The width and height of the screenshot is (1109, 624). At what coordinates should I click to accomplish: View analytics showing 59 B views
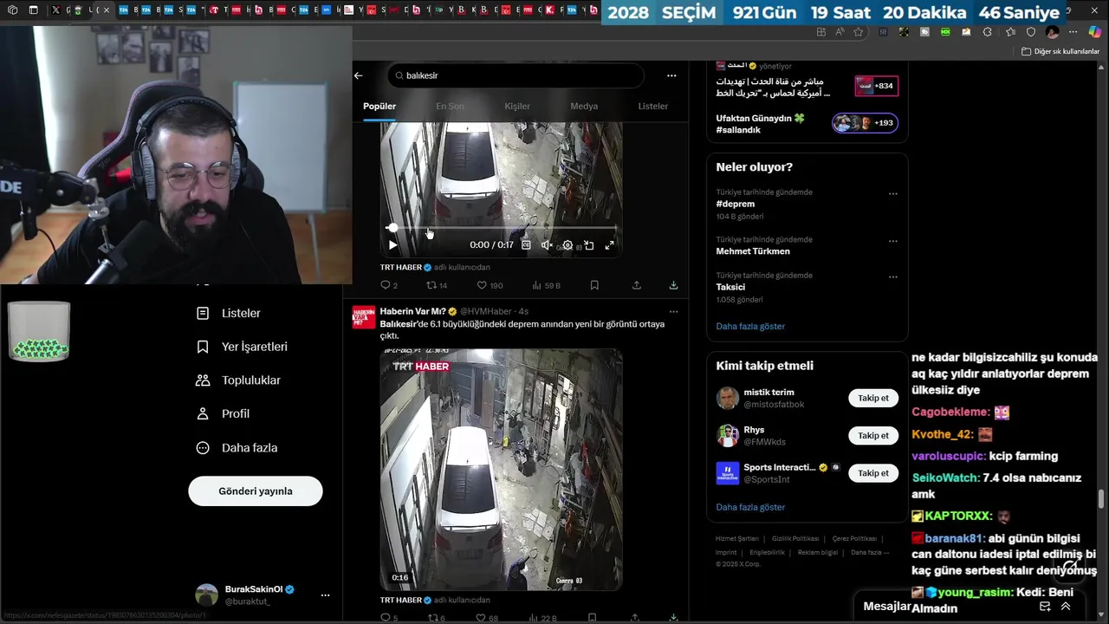[546, 285]
